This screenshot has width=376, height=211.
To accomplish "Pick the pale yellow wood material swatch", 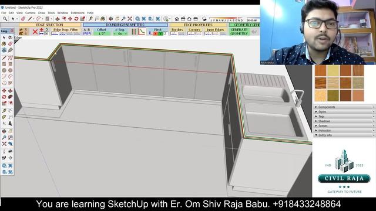I will point(333,71).
